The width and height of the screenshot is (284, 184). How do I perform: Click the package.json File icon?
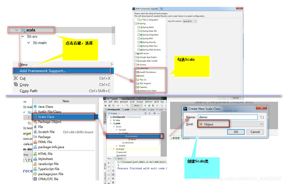pyautogui.click(x=35, y=174)
